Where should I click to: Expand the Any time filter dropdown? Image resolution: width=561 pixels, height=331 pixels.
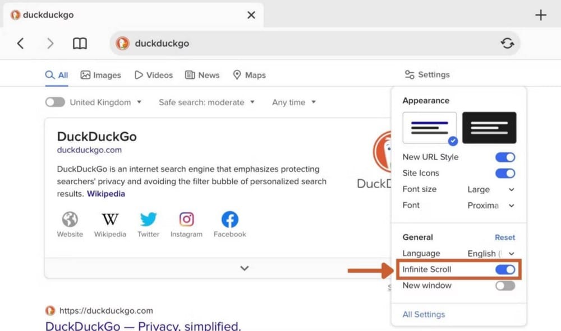[x=293, y=102]
